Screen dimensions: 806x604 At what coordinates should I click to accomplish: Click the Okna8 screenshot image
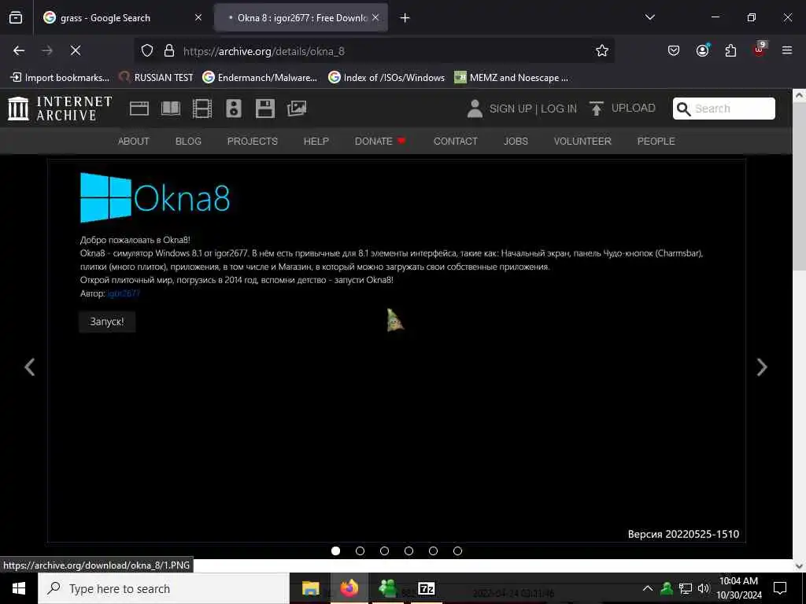(x=397, y=351)
